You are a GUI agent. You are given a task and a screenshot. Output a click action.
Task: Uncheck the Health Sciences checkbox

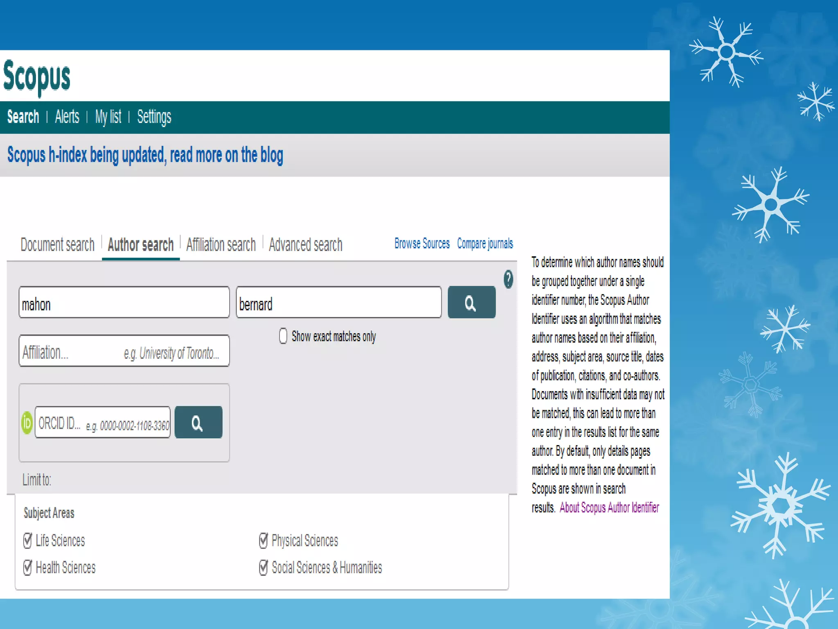(27, 568)
